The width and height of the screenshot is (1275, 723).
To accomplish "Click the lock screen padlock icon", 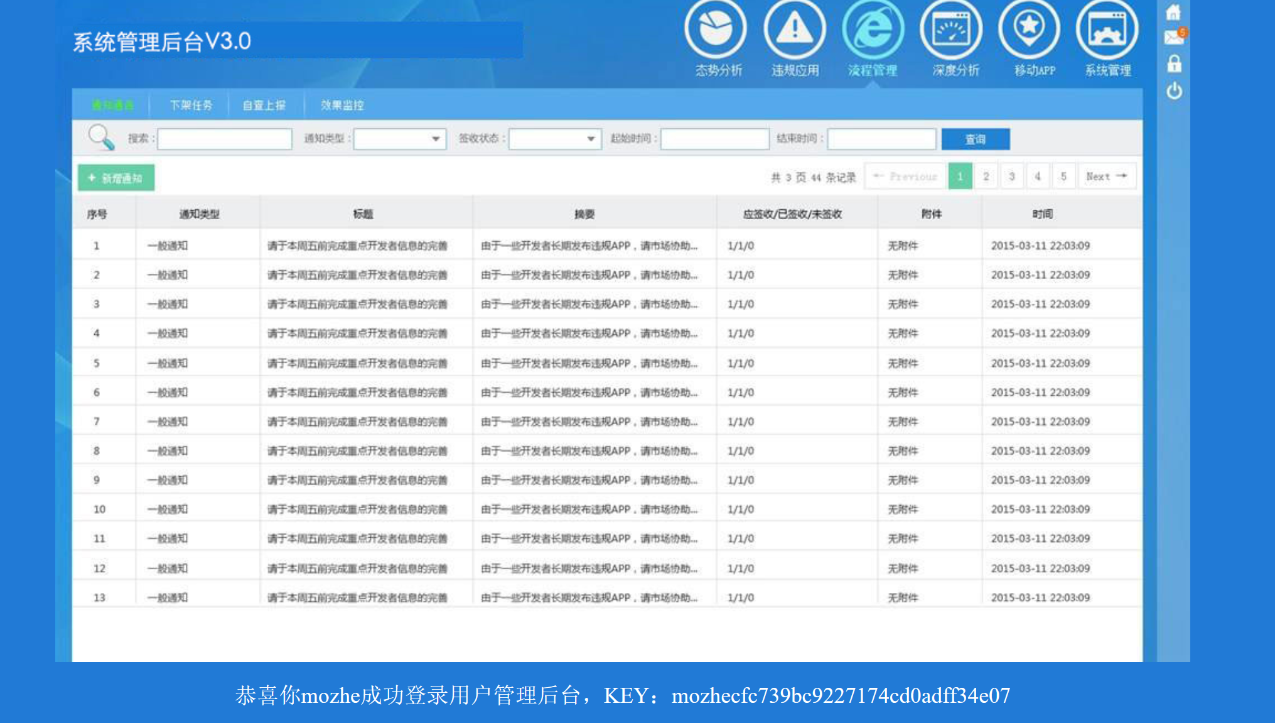I will click(1174, 63).
